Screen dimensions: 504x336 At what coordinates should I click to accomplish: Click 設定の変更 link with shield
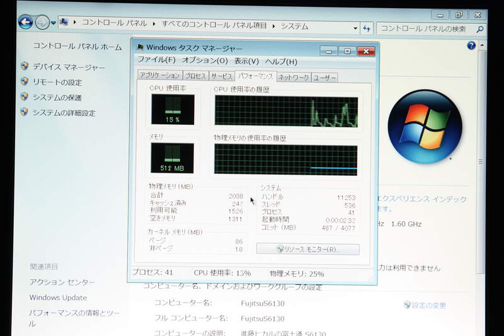coord(425,305)
